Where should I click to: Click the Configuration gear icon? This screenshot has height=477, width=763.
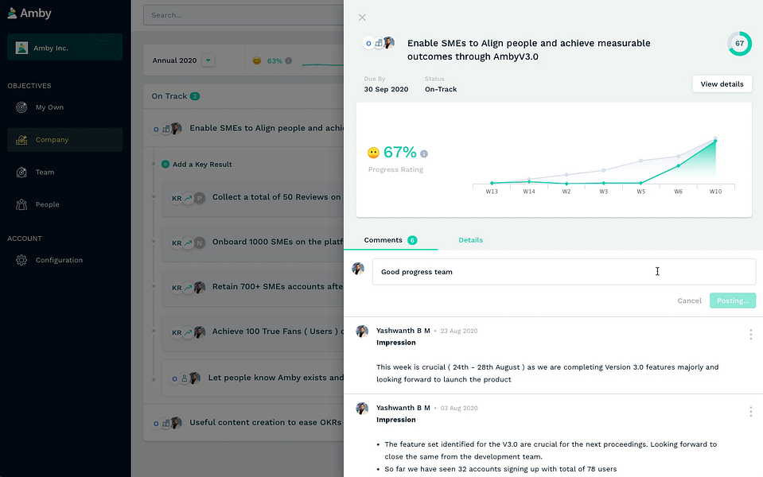[x=21, y=260]
